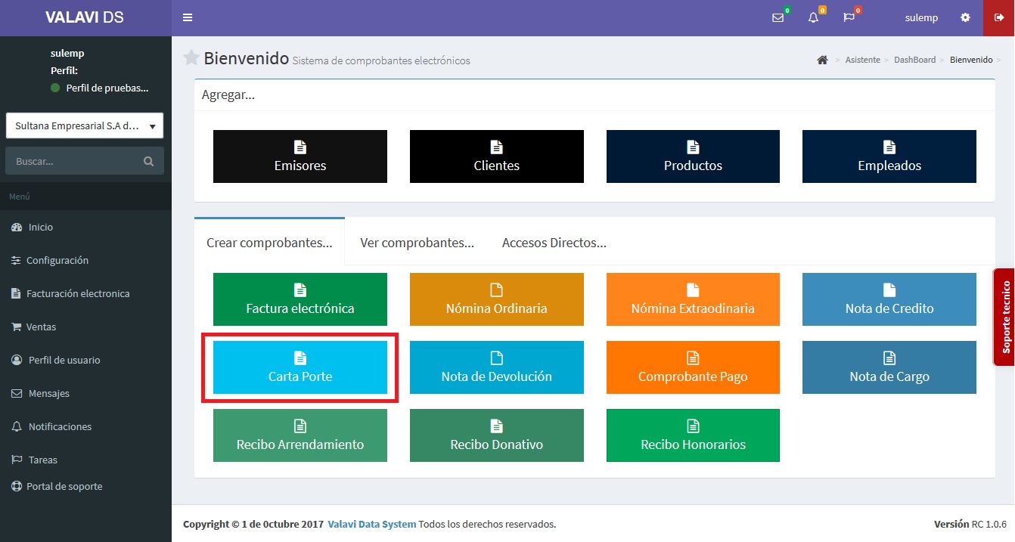The height and width of the screenshot is (542, 1015).
Task: Expand the Sultana Empresarial company dropdown
Action: point(85,126)
